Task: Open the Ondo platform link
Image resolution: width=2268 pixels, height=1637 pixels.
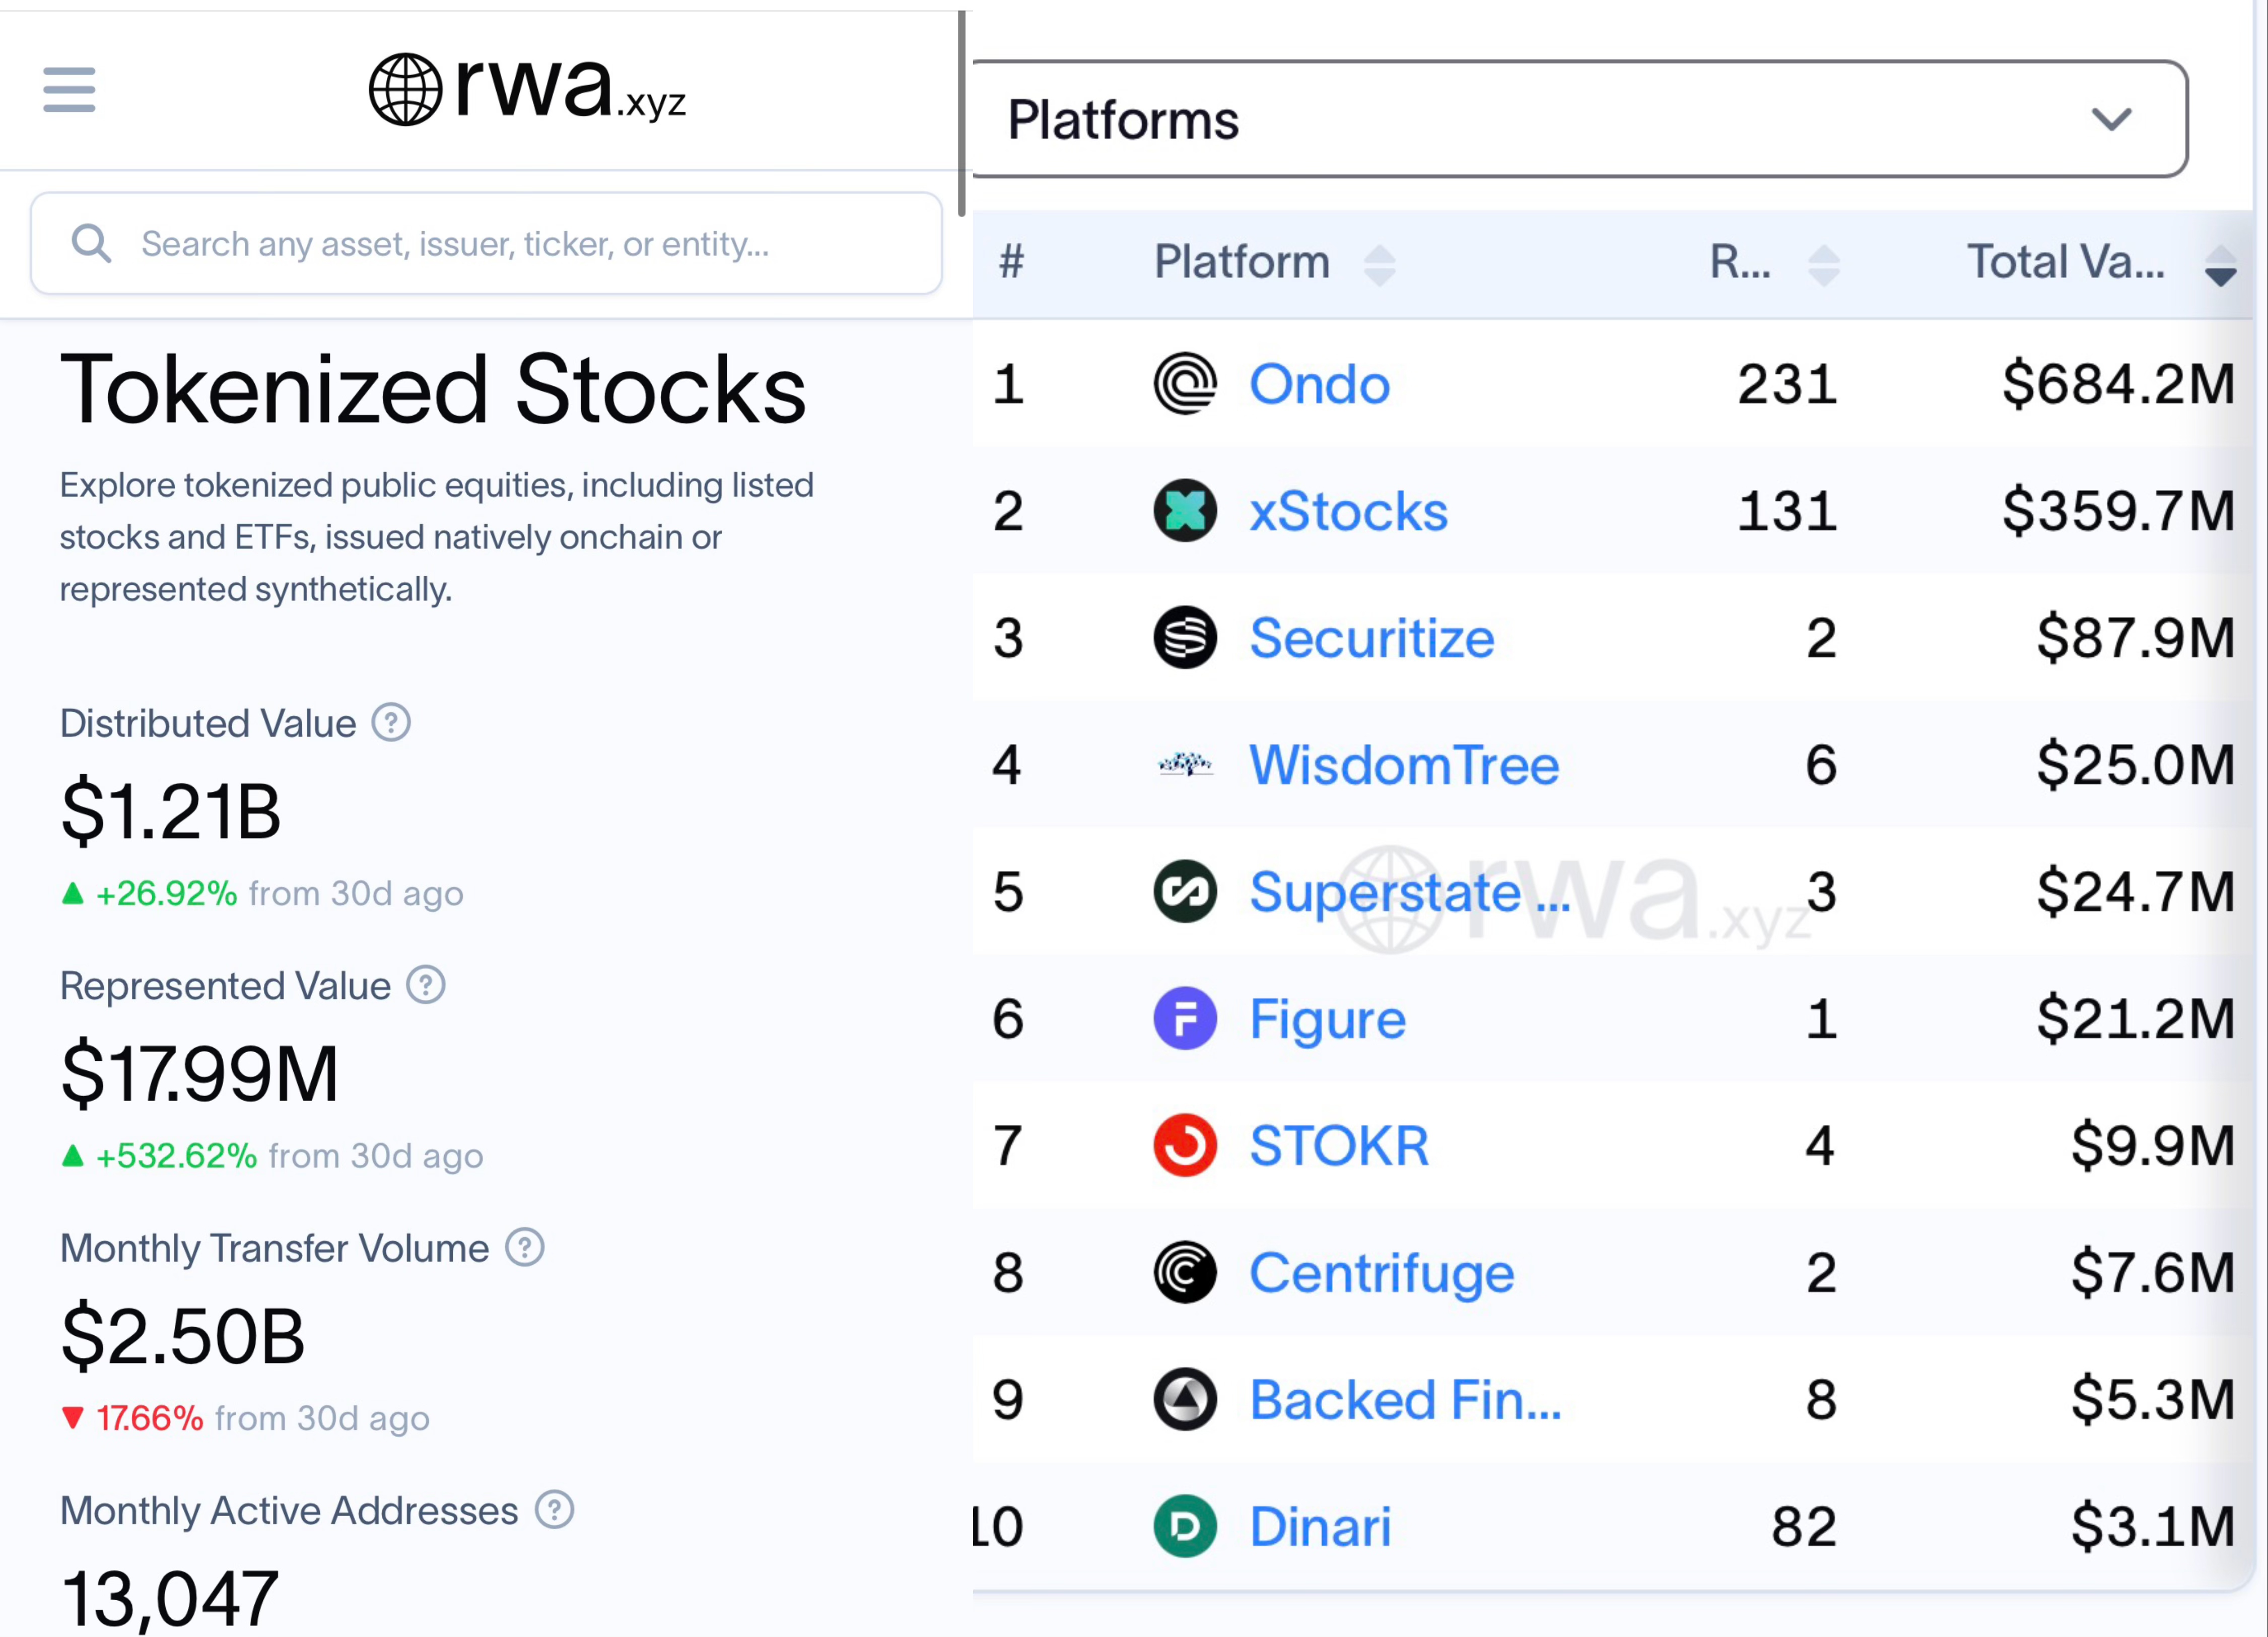Action: [1319, 384]
